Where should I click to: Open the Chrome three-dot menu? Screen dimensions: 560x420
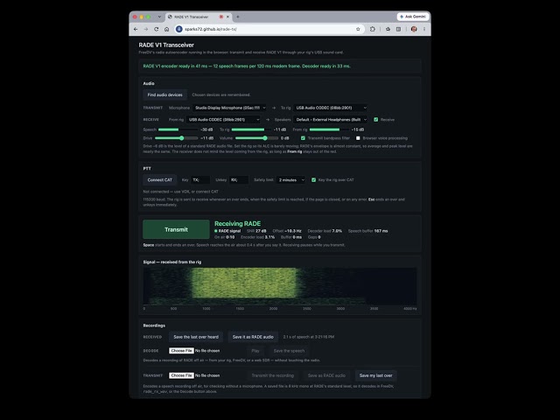(424, 29)
